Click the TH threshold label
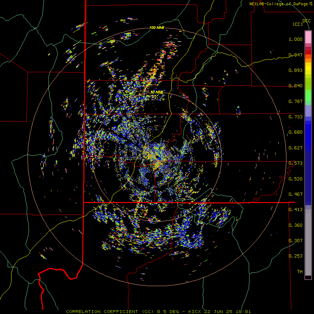The width and height of the screenshot is (314, 314). [300, 272]
